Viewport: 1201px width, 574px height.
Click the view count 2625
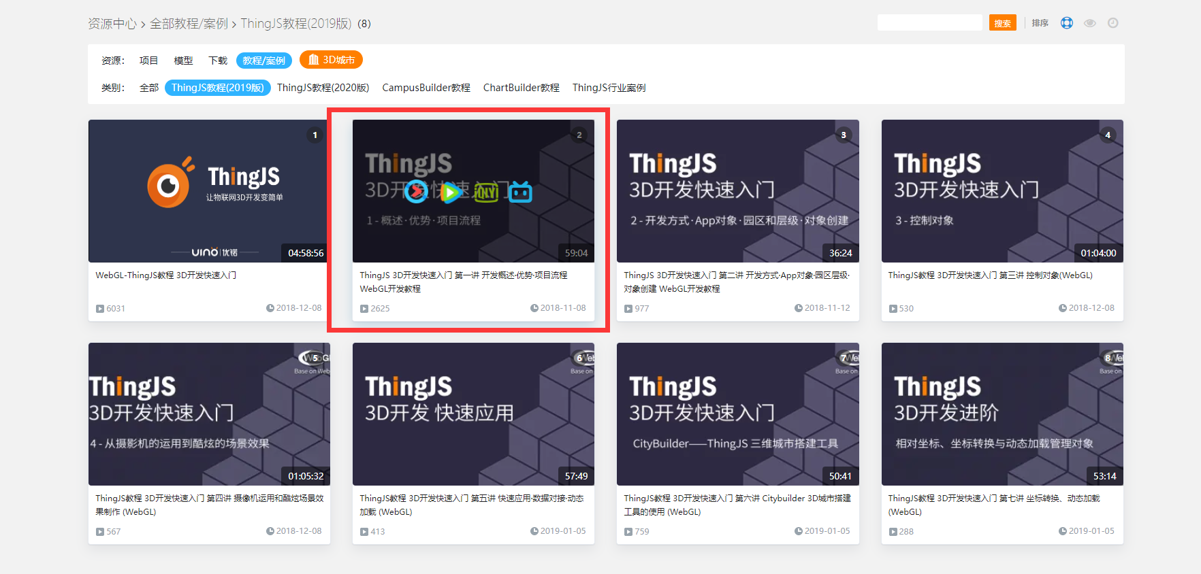[x=380, y=309]
